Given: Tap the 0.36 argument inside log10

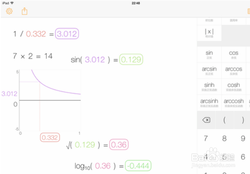Looking at the screenshot, I should 103,166.
